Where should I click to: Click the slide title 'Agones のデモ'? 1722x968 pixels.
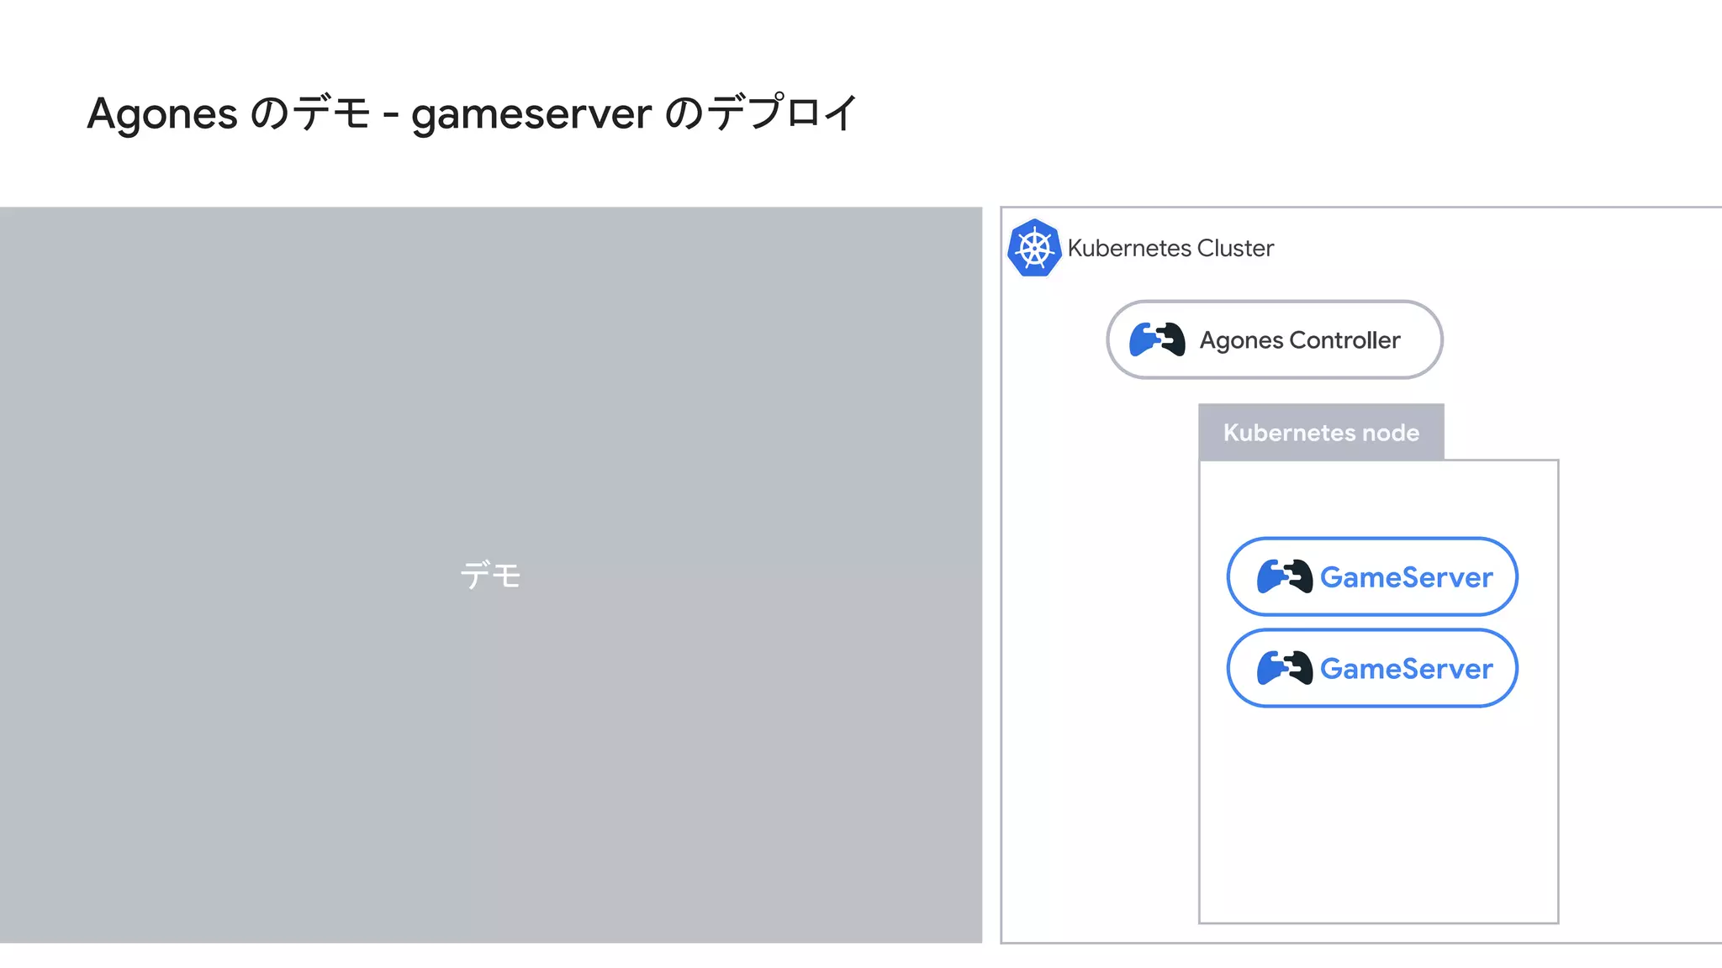(229, 113)
